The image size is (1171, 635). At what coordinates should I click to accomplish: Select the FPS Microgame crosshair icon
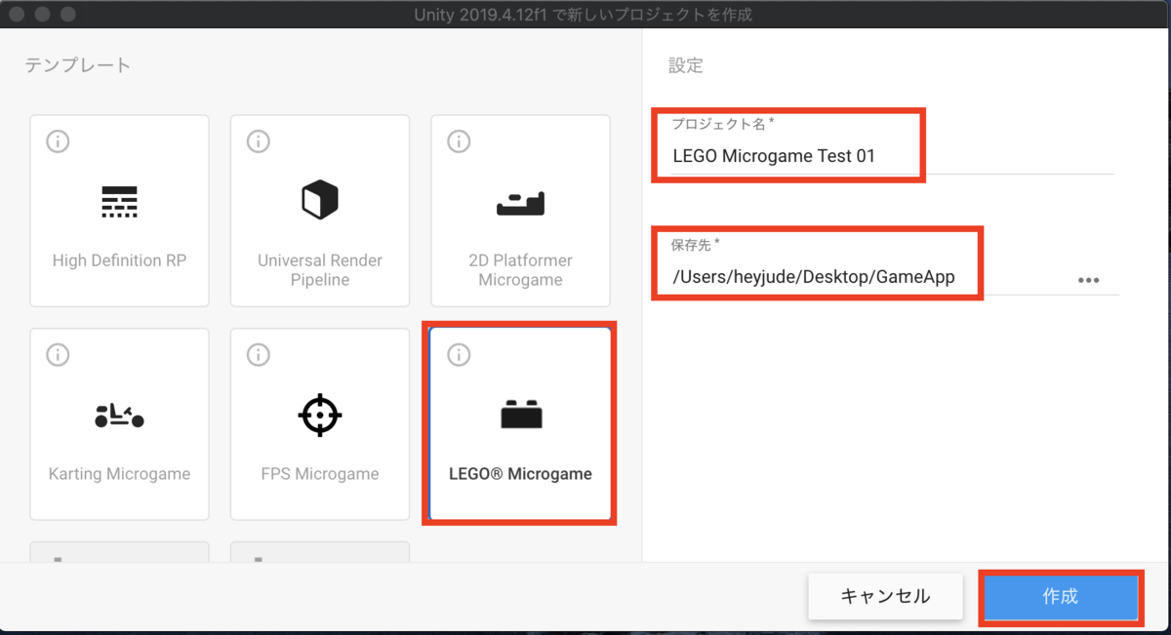click(319, 416)
